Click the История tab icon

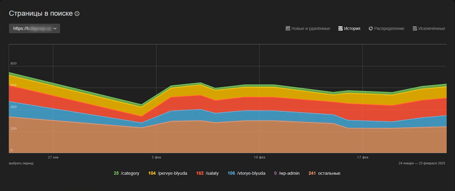pyautogui.click(x=341, y=28)
